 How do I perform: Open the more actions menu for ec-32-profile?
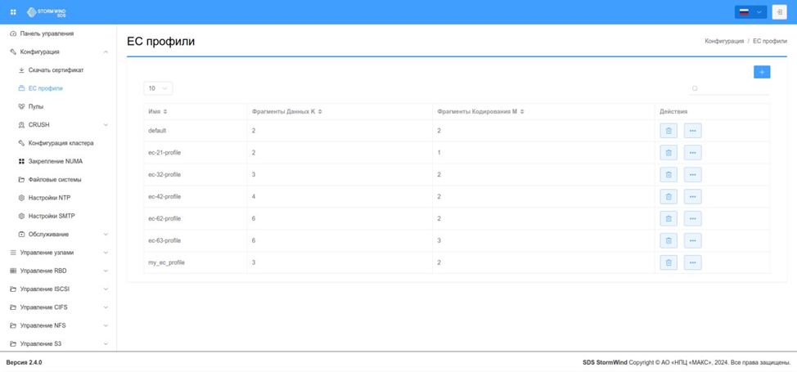(x=692, y=174)
